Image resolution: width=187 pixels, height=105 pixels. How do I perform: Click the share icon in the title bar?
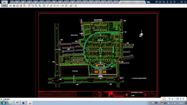[160, 2]
